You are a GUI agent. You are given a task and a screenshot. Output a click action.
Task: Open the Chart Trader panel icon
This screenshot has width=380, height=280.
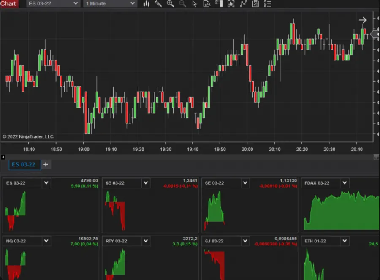click(x=219, y=4)
